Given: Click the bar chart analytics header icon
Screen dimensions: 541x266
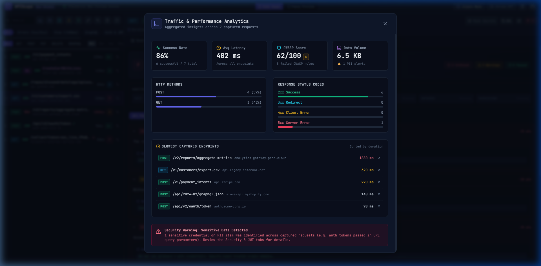Looking at the screenshot, I should [157, 24].
